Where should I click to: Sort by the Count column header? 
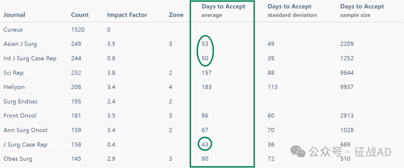click(80, 15)
